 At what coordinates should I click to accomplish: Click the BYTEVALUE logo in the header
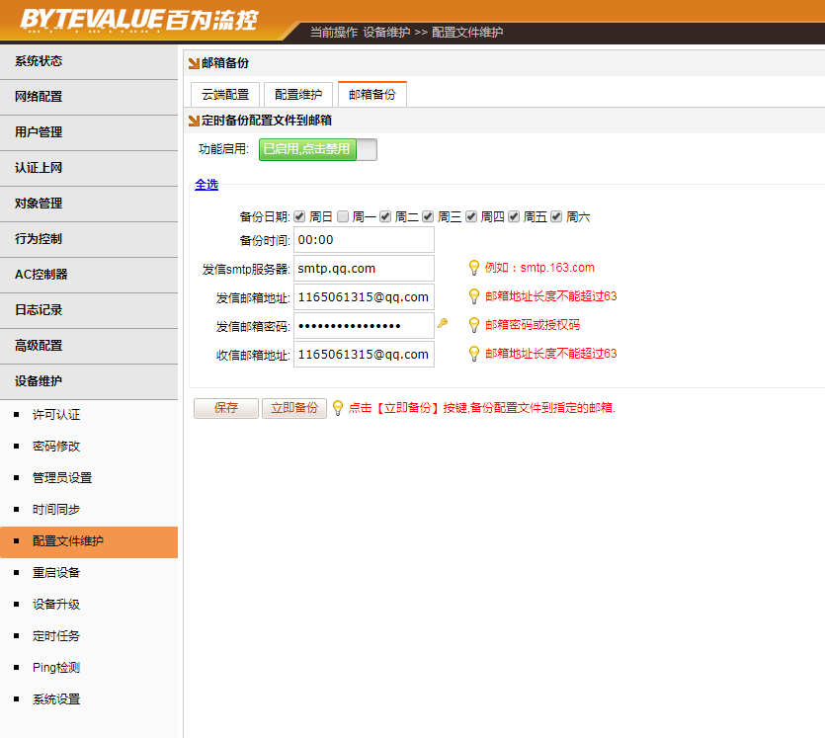coord(140,19)
